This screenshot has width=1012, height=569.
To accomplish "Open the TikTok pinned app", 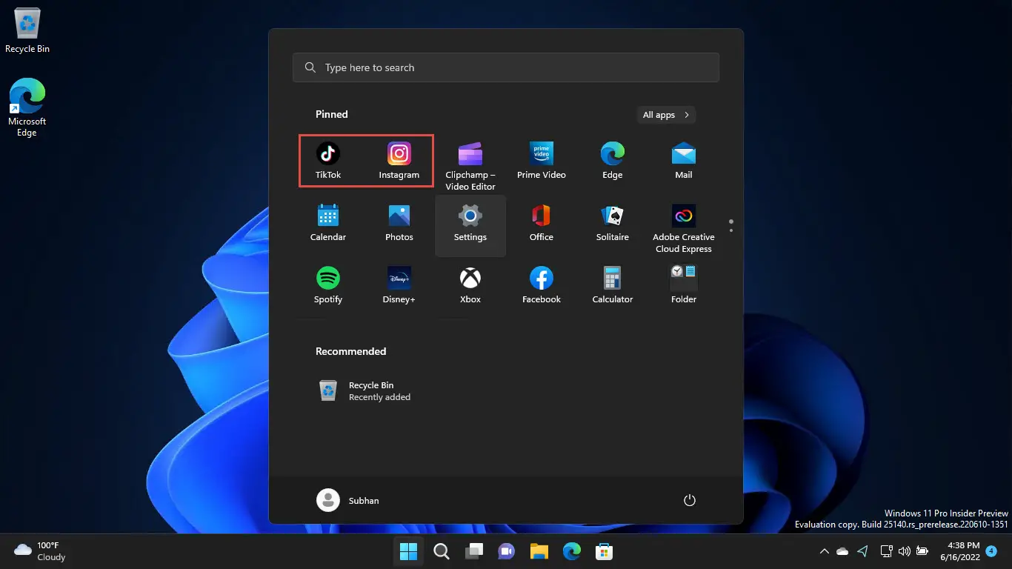I will click(328, 161).
